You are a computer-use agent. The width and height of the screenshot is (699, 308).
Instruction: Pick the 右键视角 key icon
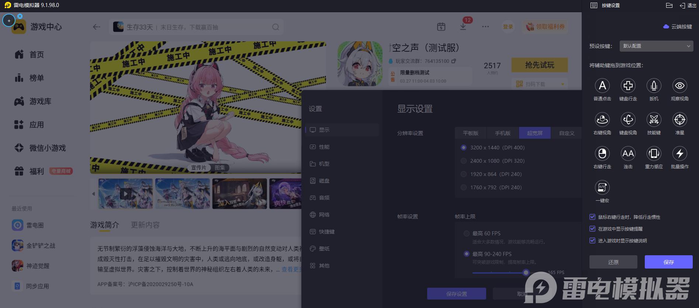[602, 120]
